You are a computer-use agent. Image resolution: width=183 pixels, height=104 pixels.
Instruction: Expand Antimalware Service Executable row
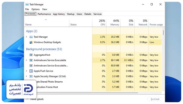[26, 60]
